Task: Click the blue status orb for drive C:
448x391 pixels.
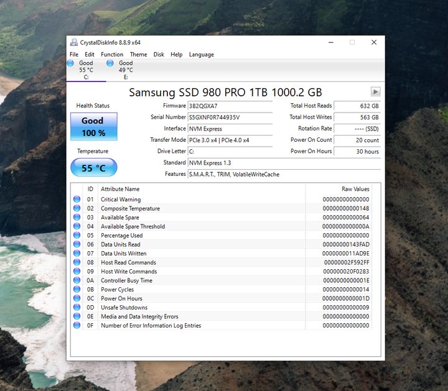Action: (70, 63)
